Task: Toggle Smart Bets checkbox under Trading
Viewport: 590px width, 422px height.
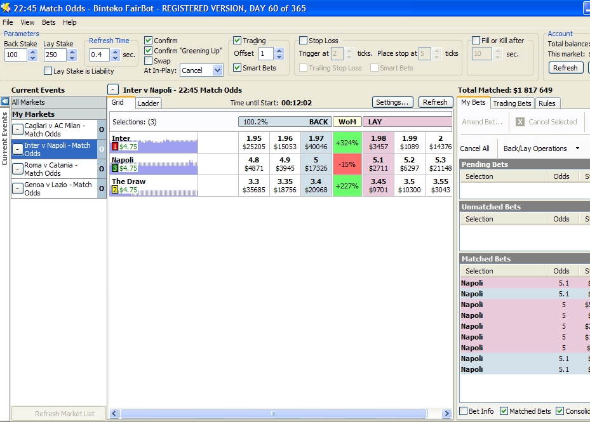Action: (x=237, y=68)
